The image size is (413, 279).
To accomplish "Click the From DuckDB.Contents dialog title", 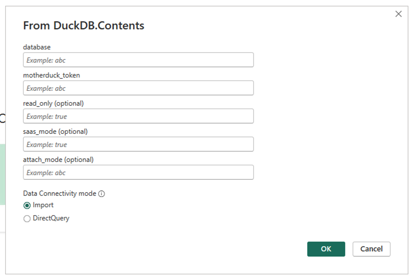I will 84,26.
